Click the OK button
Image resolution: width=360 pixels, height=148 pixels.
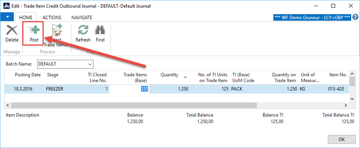(342, 140)
